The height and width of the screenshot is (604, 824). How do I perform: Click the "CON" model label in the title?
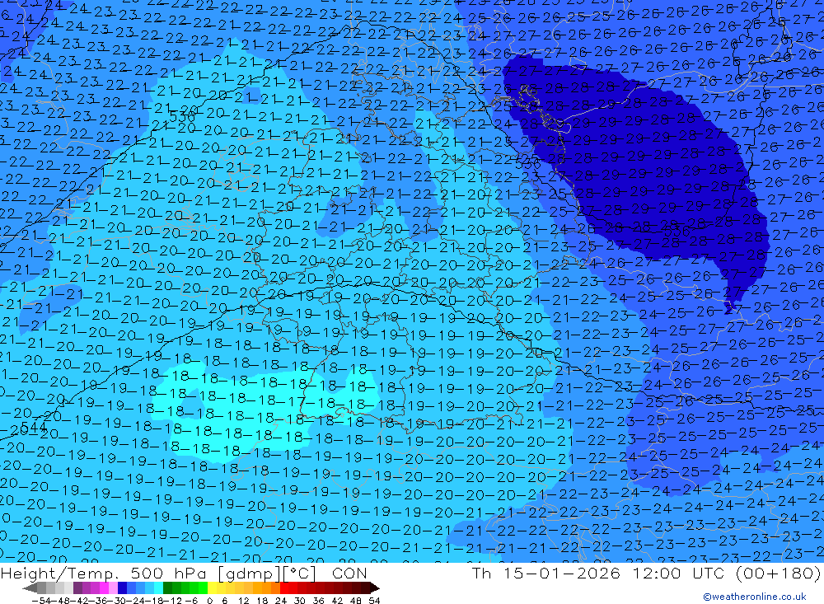click(x=352, y=574)
